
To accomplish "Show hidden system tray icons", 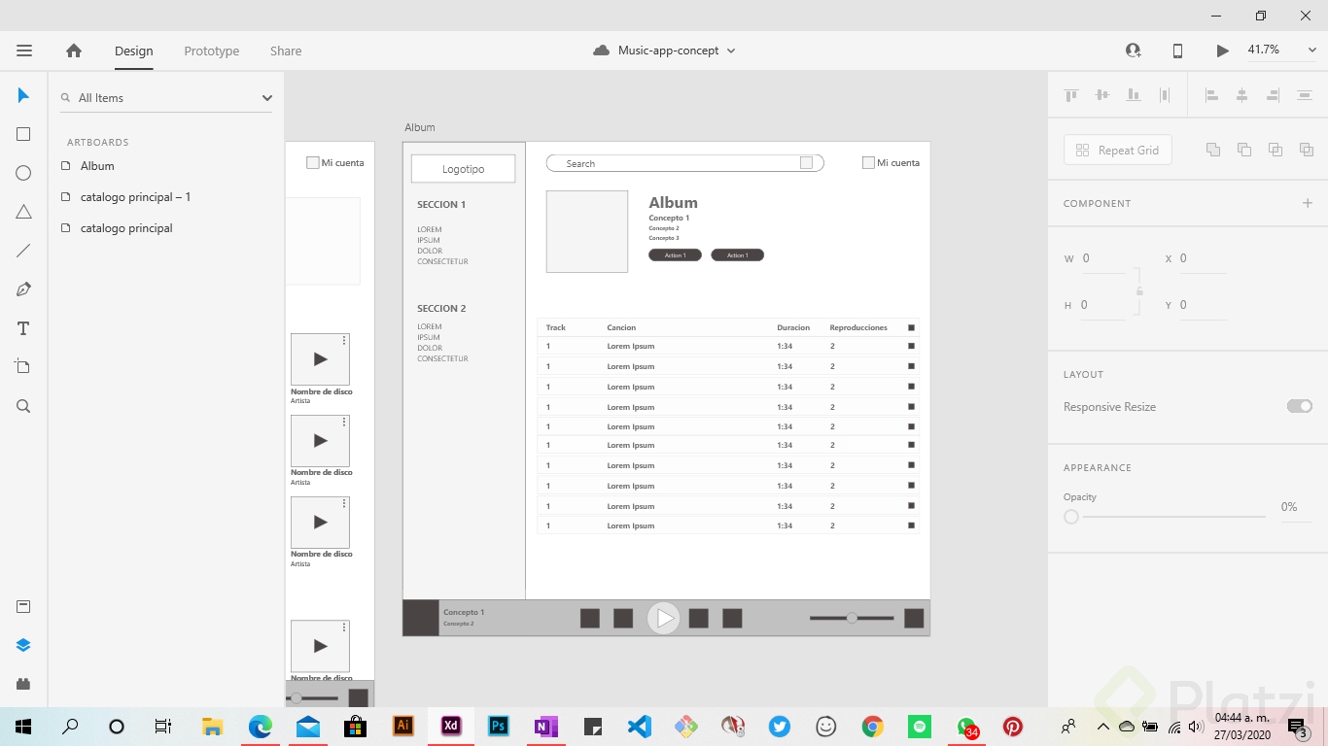I will [x=1103, y=727].
